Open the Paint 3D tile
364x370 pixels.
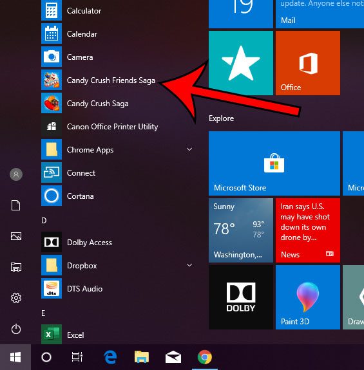pyautogui.click(x=308, y=297)
